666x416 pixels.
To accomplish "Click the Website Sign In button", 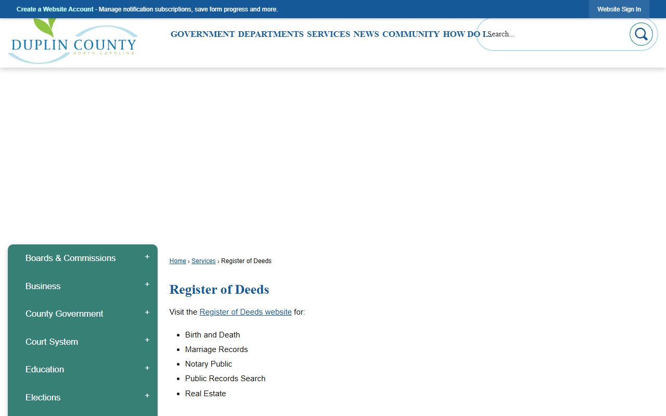I will pos(619,9).
